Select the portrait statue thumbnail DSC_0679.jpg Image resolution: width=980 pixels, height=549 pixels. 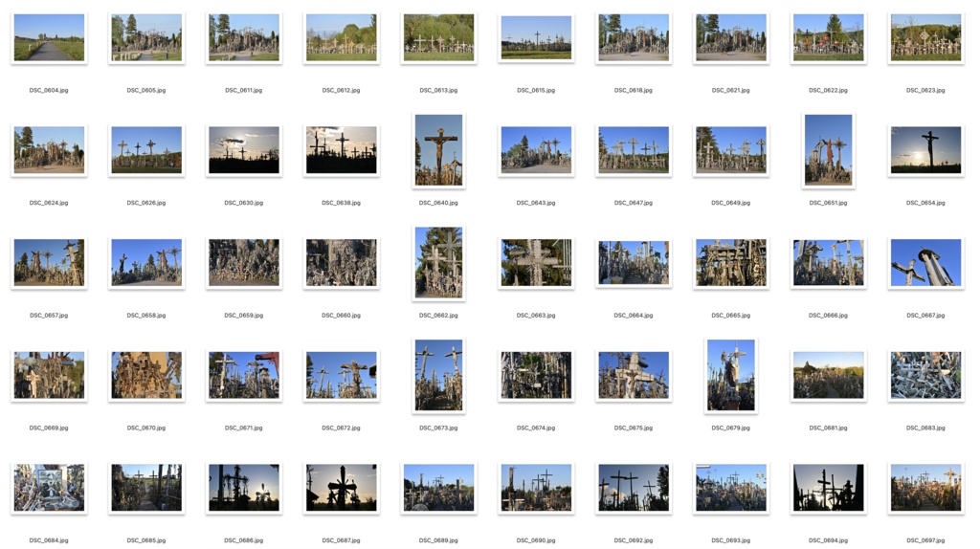click(x=731, y=375)
